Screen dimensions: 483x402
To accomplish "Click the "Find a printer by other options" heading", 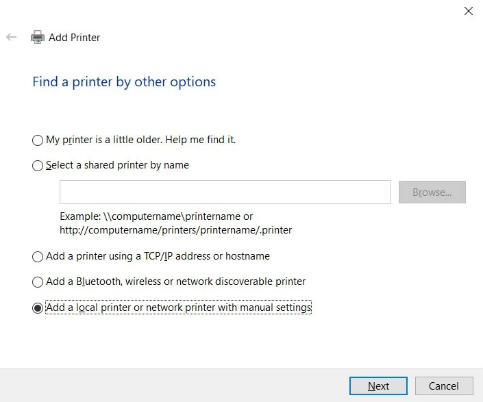I will pyautogui.click(x=124, y=82).
